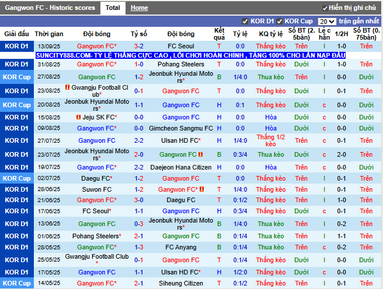Click red card icon on 23/07/25 Gangwon FC
The height and width of the screenshot is (289, 383).
(200, 154)
